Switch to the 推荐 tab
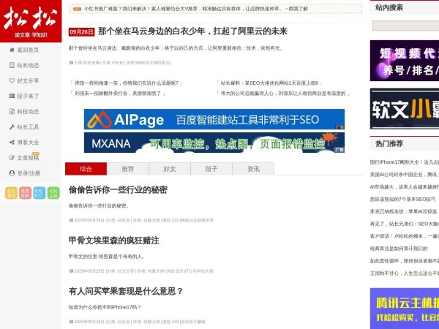Screen dimensions: 439x329 [128, 169]
